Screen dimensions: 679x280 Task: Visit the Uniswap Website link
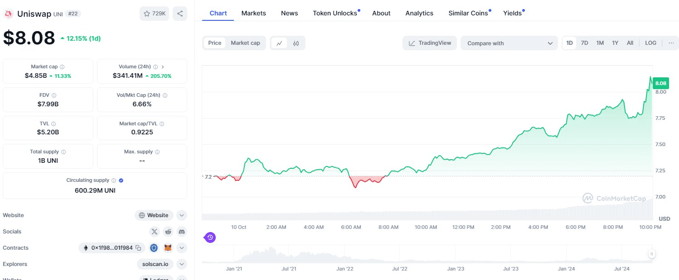154,215
